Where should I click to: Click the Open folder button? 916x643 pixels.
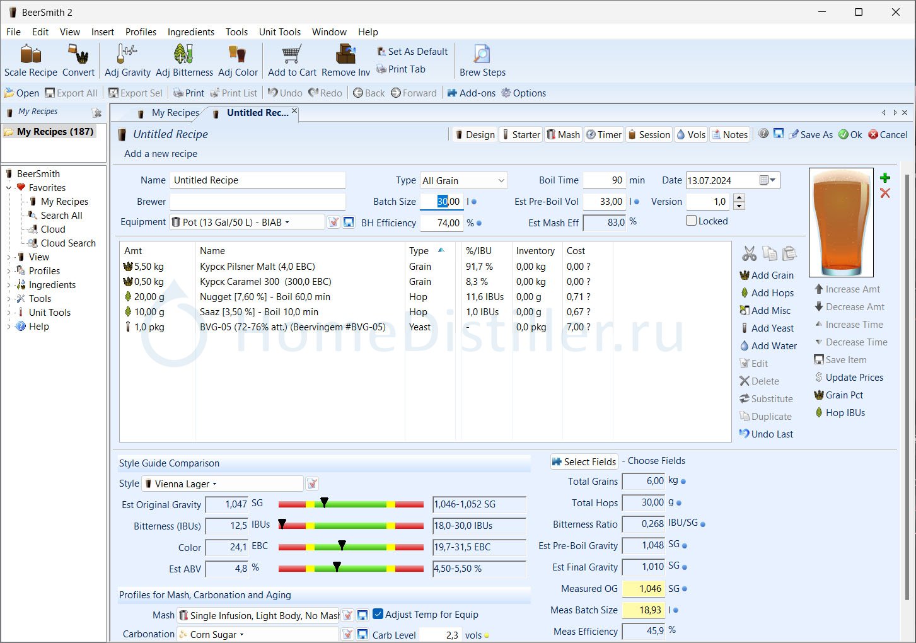coord(21,93)
